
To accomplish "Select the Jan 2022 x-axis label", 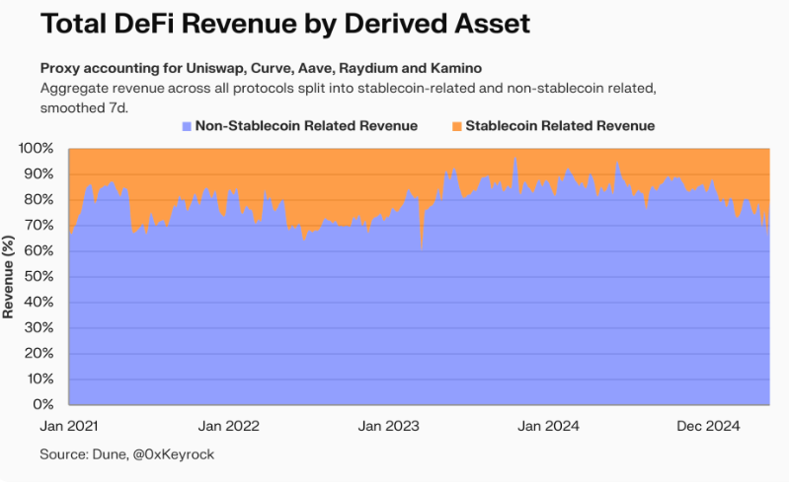I will pyautogui.click(x=229, y=426).
